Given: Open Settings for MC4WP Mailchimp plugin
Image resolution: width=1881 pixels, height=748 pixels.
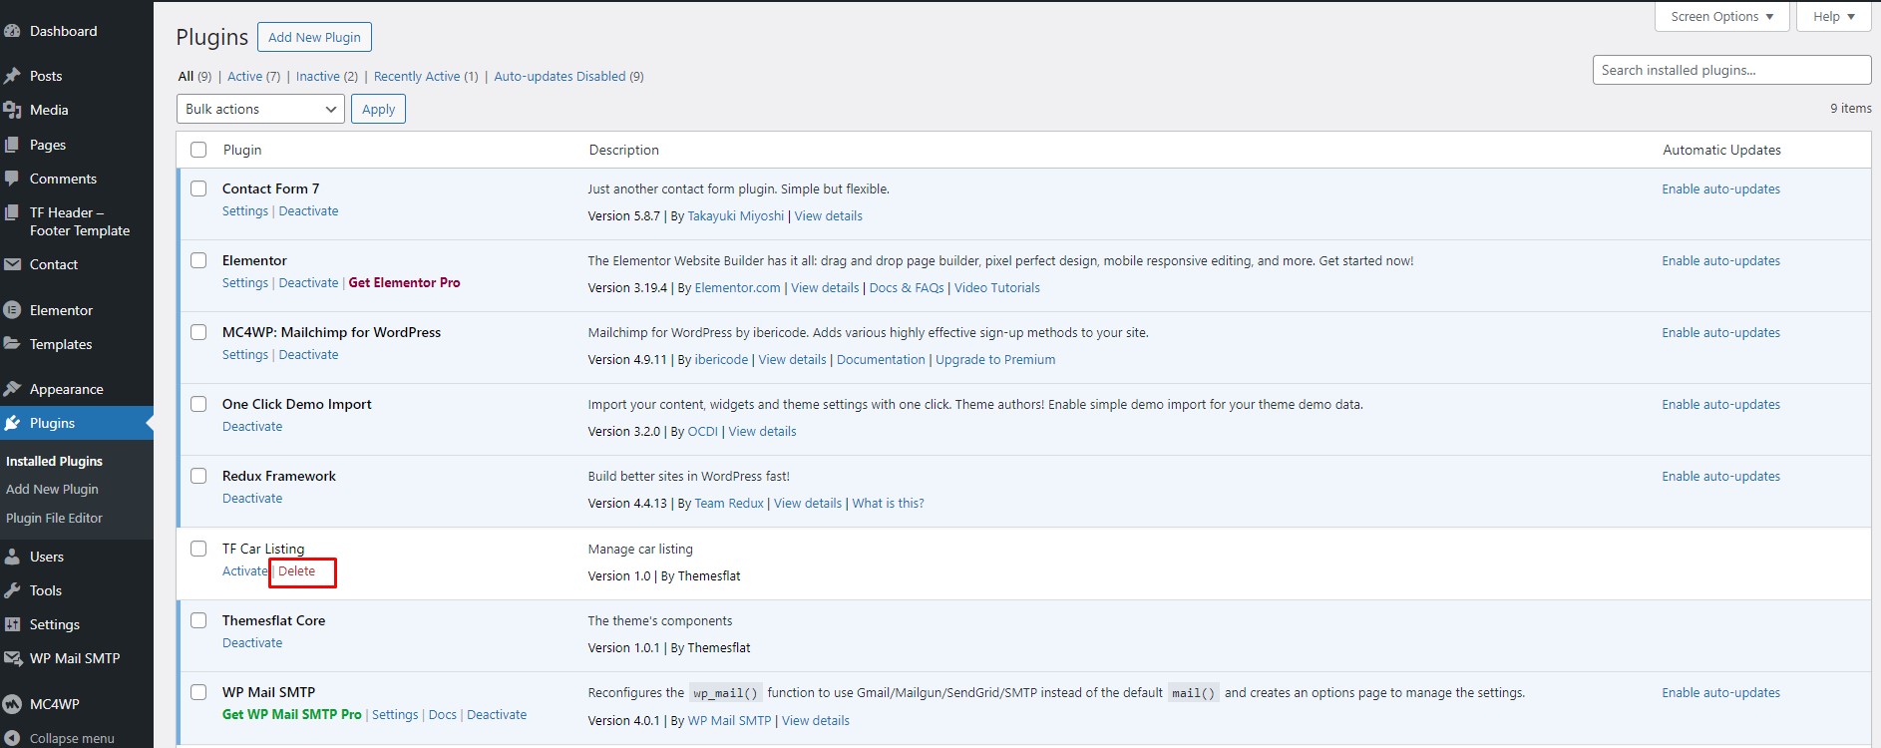Looking at the screenshot, I should click(245, 355).
